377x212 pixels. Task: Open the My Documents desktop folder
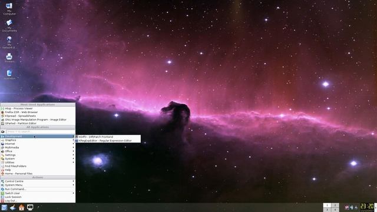pos(9,25)
